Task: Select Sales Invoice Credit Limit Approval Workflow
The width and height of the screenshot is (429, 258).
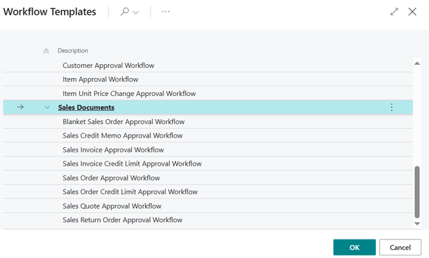Action: (x=132, y=164)
